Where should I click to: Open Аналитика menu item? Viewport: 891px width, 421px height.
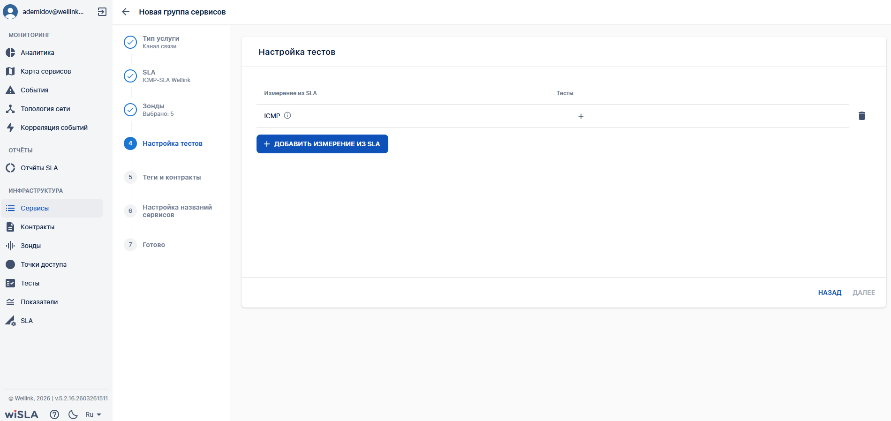click(52, 53)
